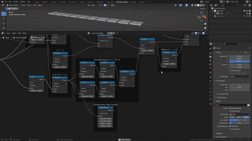The width and height of the screenshot is (252, 141).
Task: Toggle Render Region checkbox
Action: pos(230,70)
